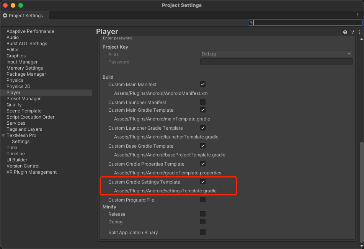Select Adaptive Performance settings category

coord(30,31)
